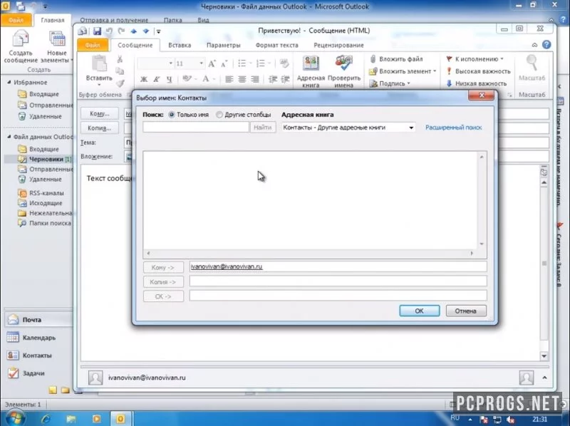
Task: Click the cut scissors icon
Action: [x=120, y=59]
